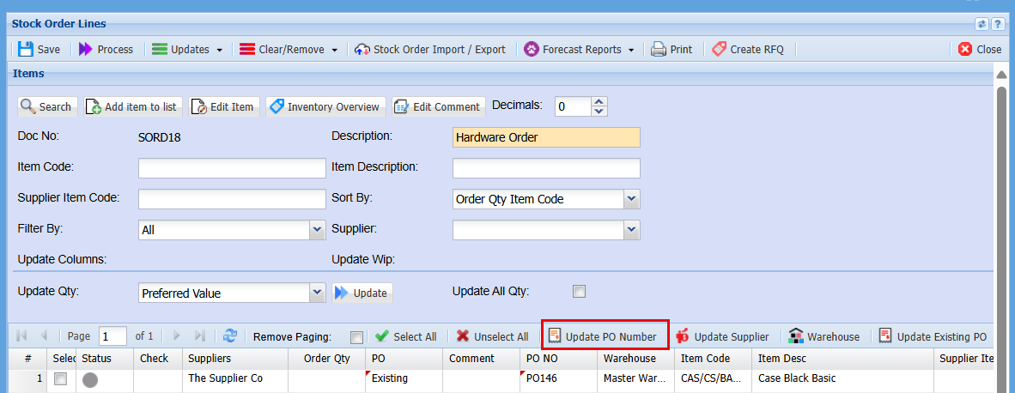Click the Description field containing Hardware Order
1015x393 pixels.
[546, 137]
